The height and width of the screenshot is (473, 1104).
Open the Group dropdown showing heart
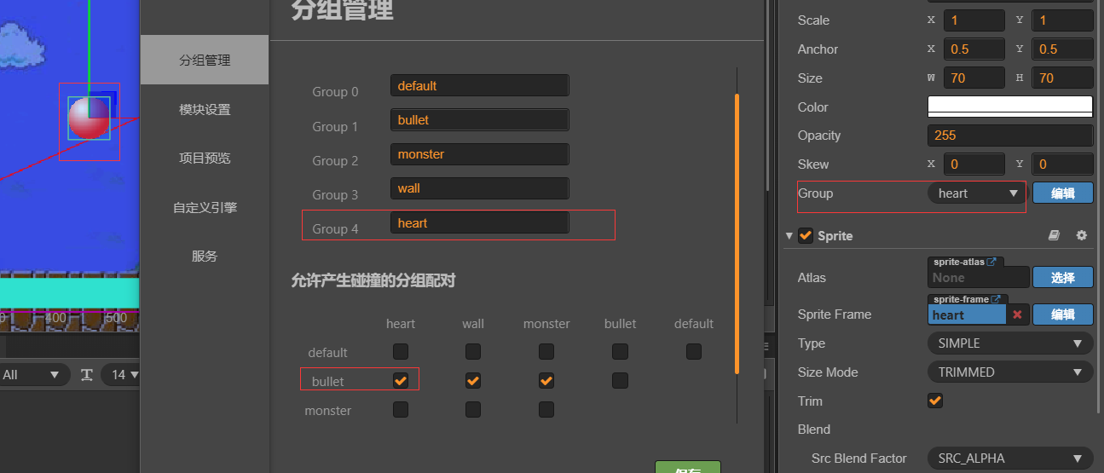[x=976, y=193]
